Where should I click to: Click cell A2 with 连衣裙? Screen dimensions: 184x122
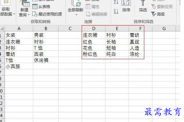(19, 41)
